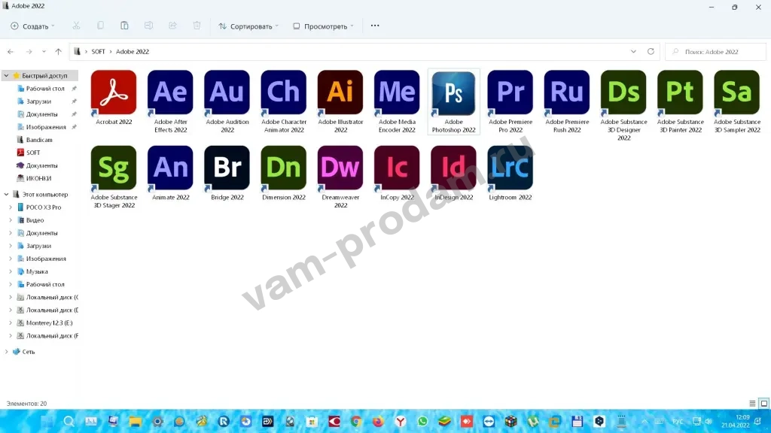
Task: Refresh the folder view
Action: tap(651, 52)
